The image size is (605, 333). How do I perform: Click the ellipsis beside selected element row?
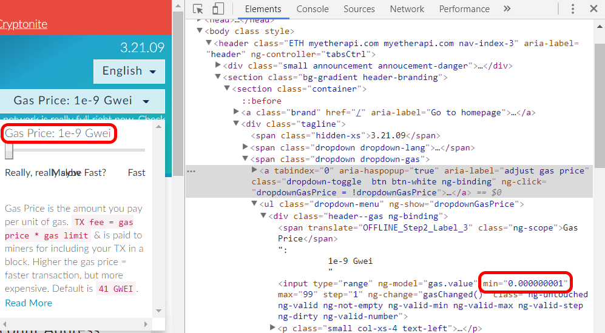(191, 171)
